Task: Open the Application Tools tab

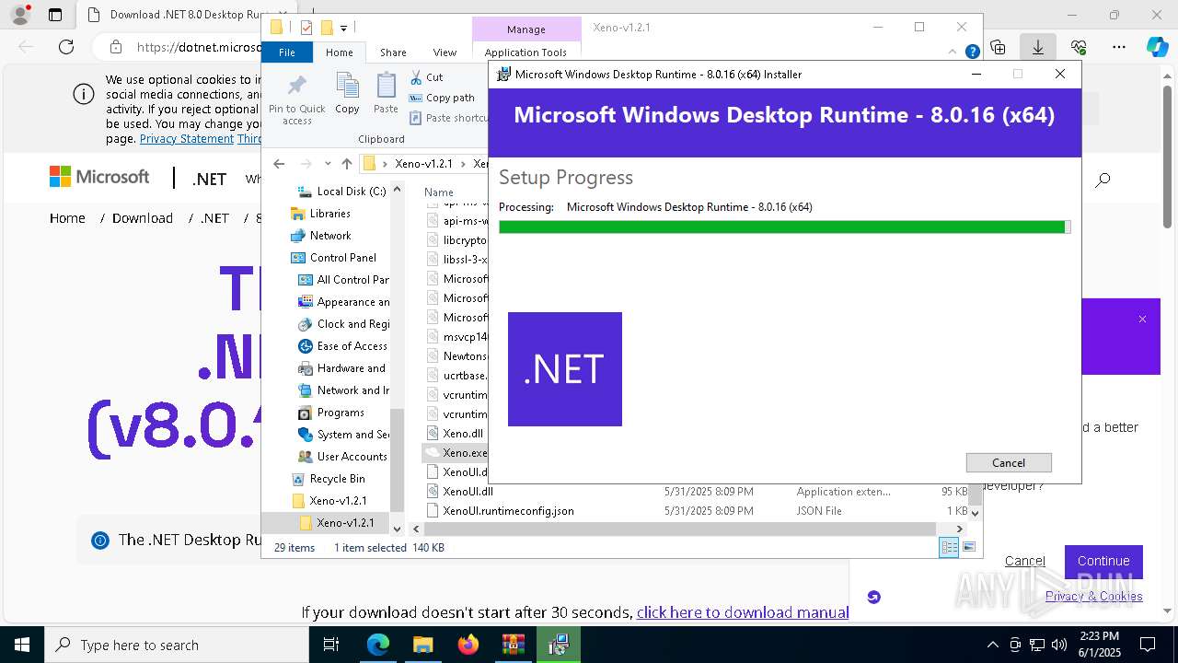Action: 525,52
